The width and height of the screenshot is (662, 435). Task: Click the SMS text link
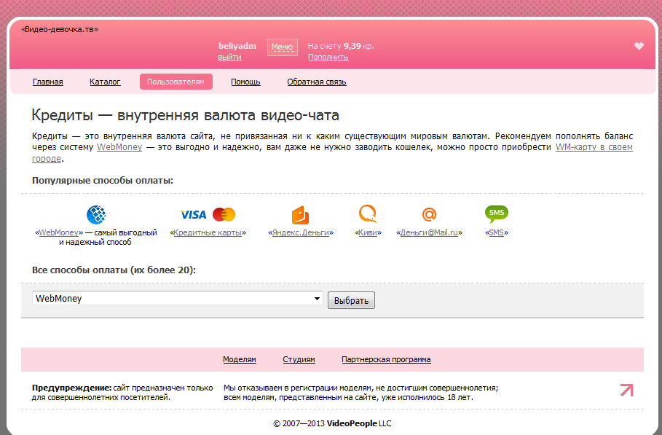click(497, 232)
